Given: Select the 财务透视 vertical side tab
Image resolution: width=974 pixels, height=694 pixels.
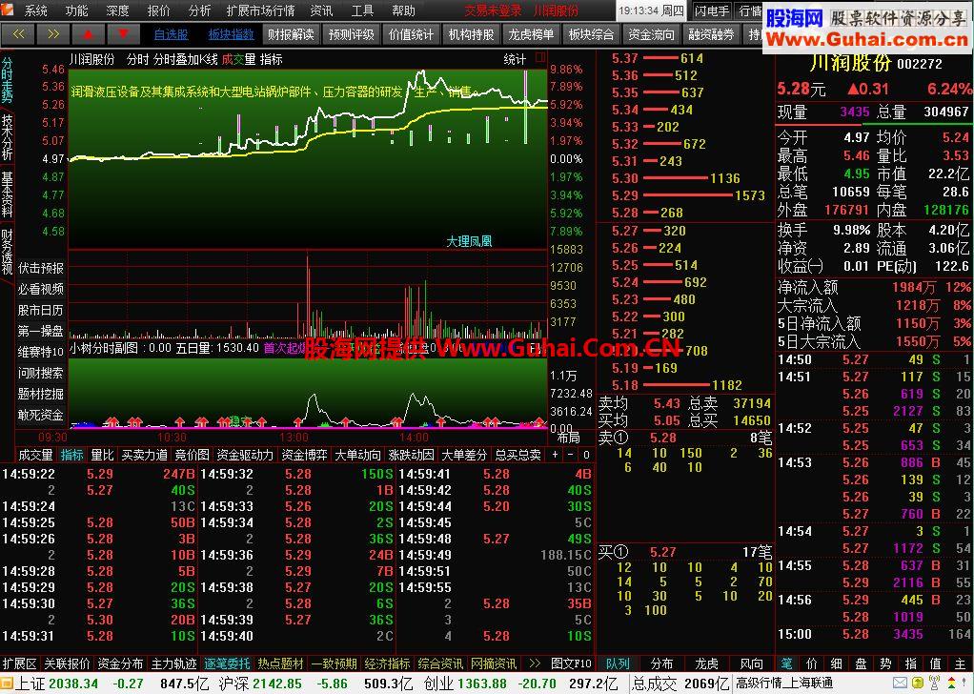Looking at the screenshot, I should (x=7, y=252).
